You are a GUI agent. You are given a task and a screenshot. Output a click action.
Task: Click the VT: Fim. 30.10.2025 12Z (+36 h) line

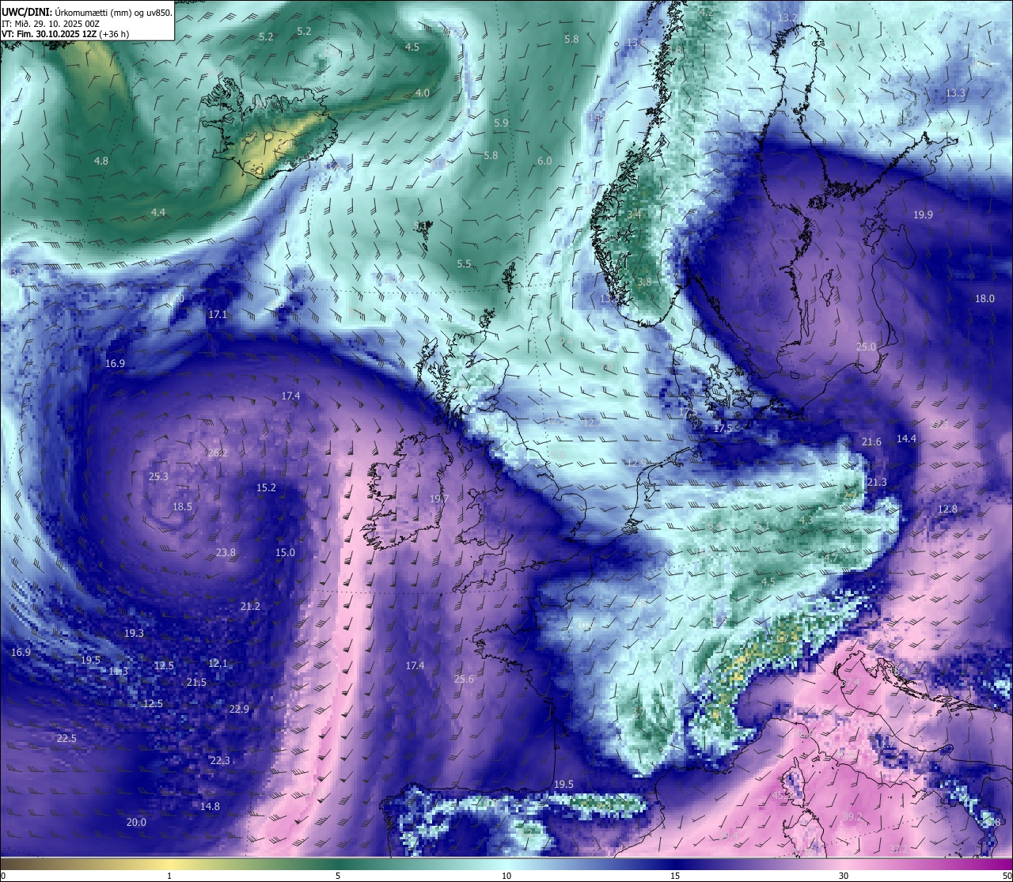66,34
